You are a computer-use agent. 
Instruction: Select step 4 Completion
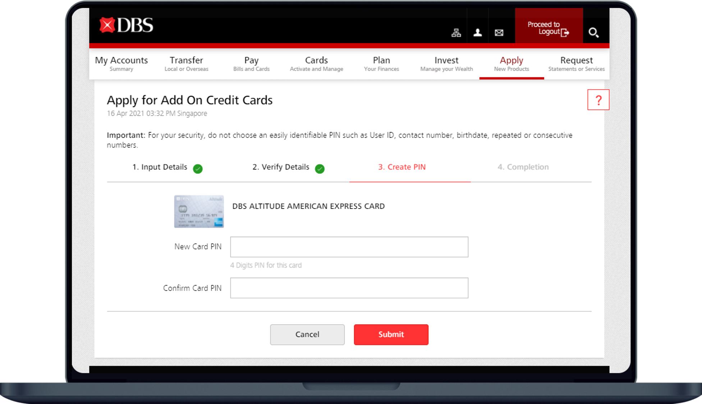[x=523, y=167]
